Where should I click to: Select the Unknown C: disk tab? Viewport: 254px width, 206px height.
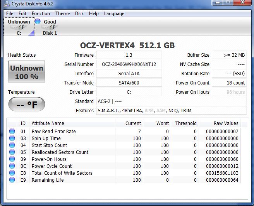(x=19, y=27)
